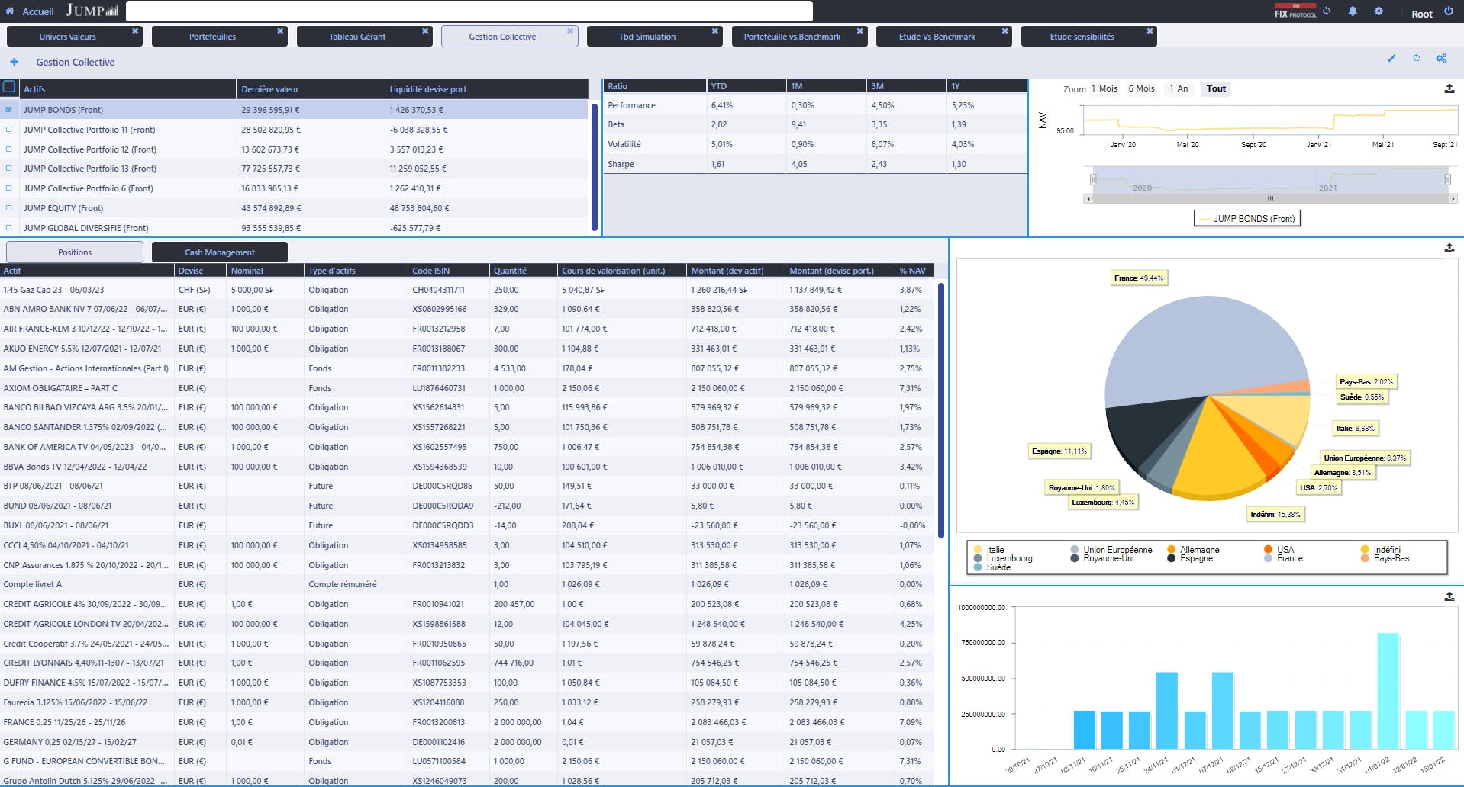Export the country pie chart
Image resolution: width=1464 pixels, height=787 pixels.
(1449, 248)
